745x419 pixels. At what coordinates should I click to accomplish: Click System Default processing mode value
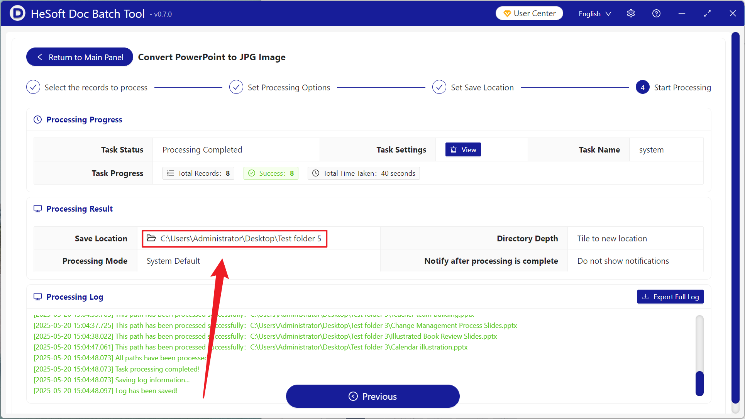point(173,261)
